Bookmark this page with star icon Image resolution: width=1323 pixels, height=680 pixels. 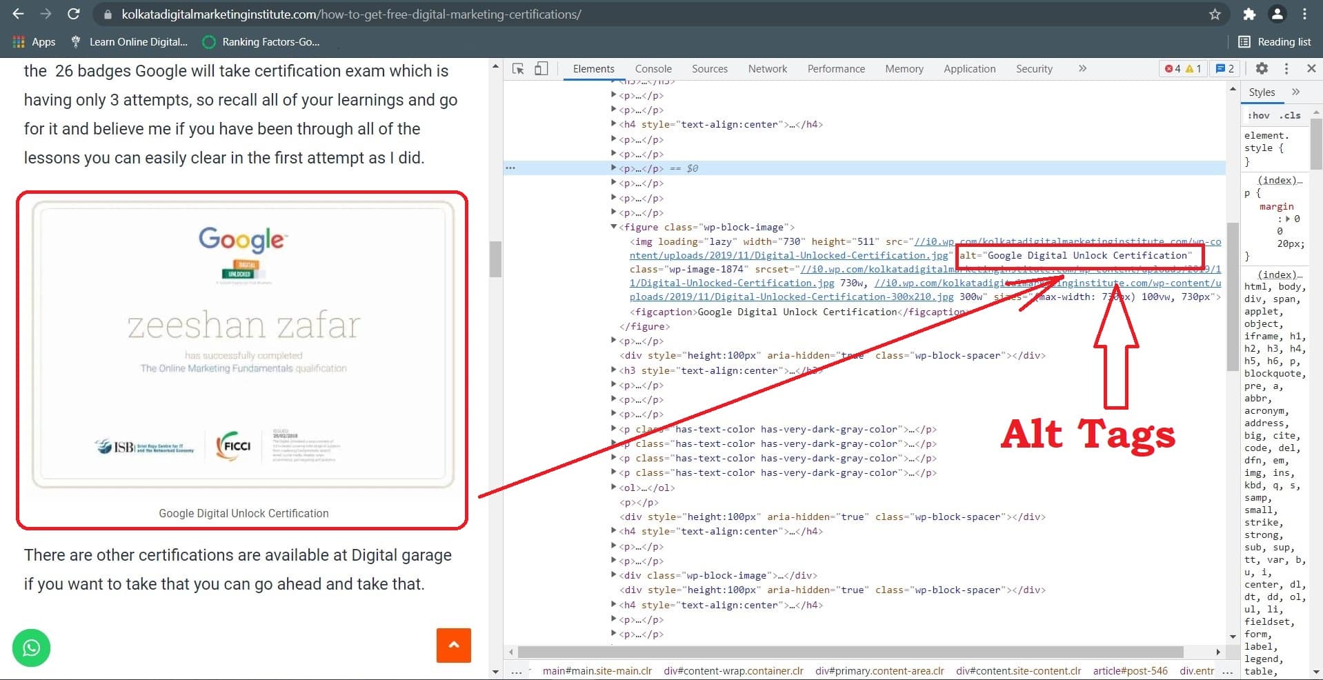point(1215,14)
